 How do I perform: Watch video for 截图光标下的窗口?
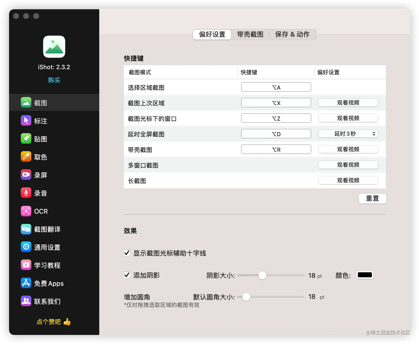[x=348, y=118]
